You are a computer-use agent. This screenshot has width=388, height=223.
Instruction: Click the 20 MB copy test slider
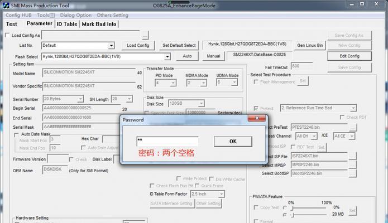click(x=309, y=215)
